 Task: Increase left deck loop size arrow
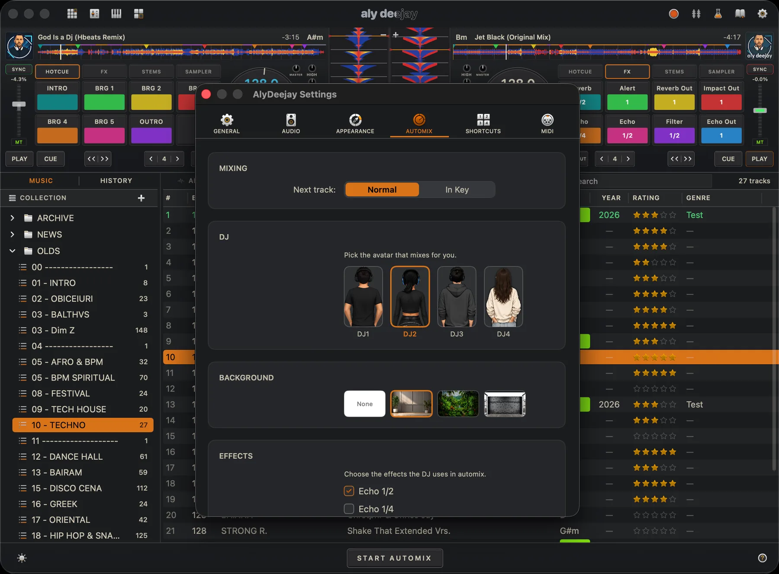(x=177, y=159)
